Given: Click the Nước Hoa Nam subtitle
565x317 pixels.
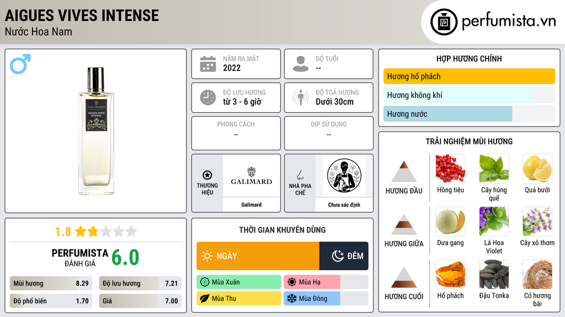Looking at the screenshot, I should click(39, 32).
